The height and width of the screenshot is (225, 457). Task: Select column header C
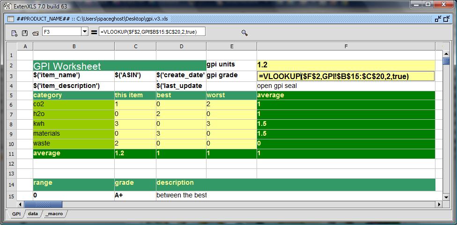(x=135, y=46)
